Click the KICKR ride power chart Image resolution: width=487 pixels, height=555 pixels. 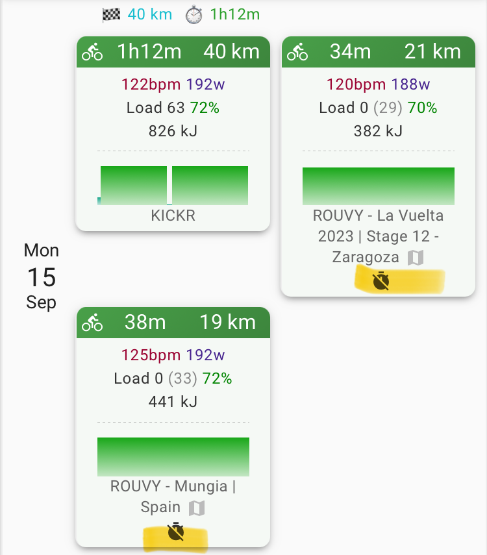pos(173,186)
